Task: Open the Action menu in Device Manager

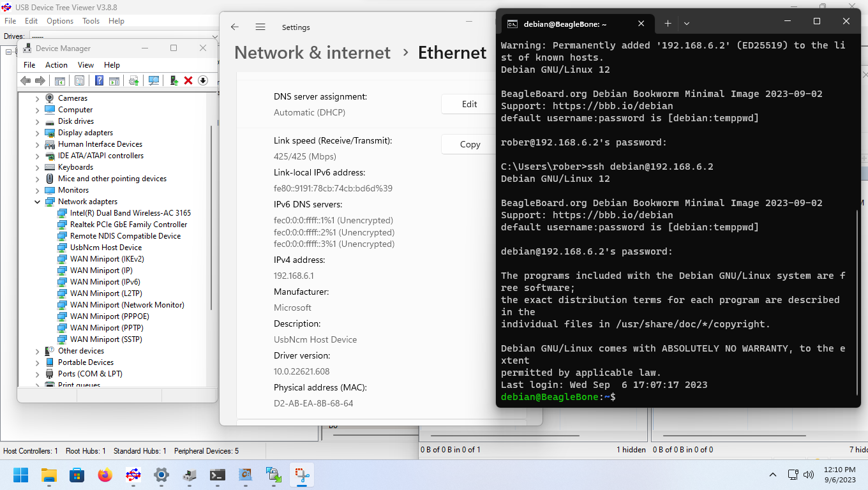Action: (56, 65)
